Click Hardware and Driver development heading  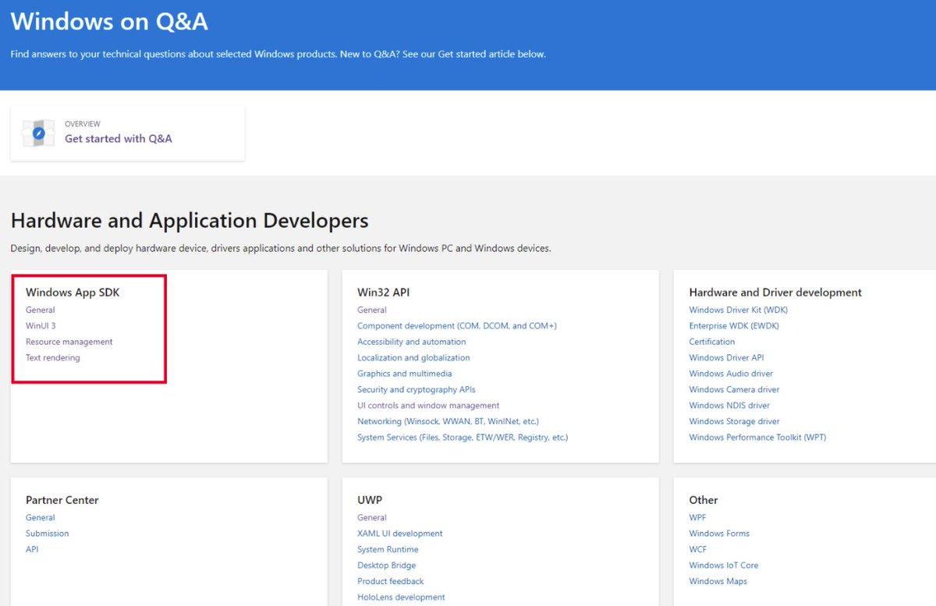775,292
